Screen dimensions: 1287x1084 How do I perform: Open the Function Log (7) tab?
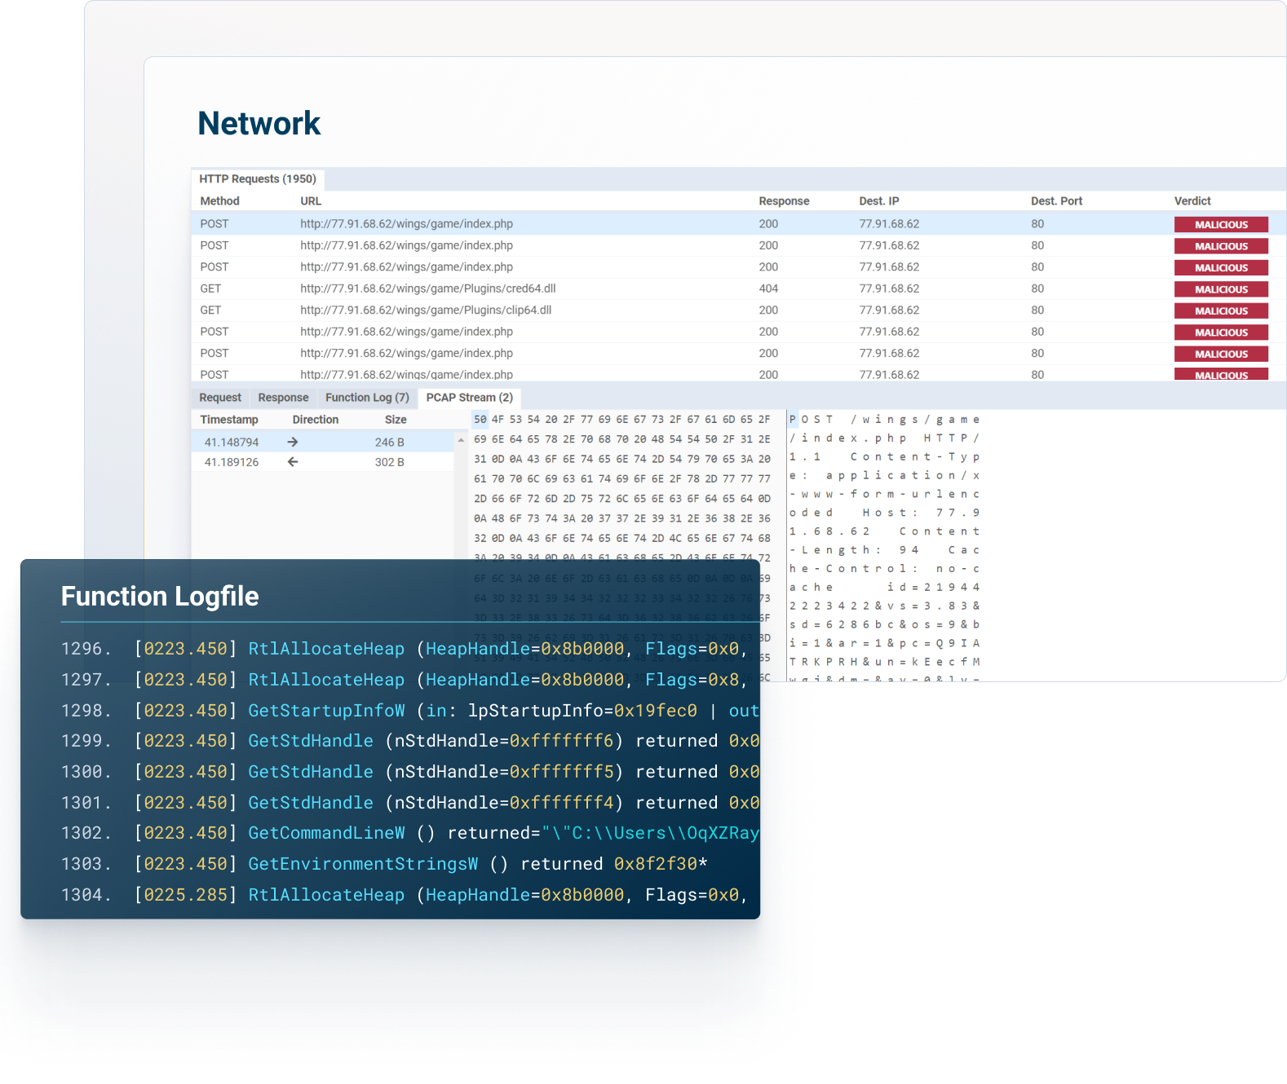pos(367,398)
